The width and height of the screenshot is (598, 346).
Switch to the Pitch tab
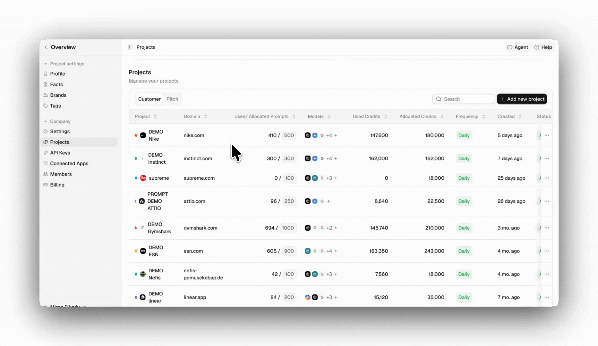172,99
